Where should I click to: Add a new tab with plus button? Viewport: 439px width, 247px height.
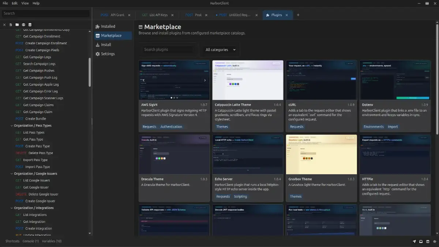pyautogui.click(x=298, y=15)
